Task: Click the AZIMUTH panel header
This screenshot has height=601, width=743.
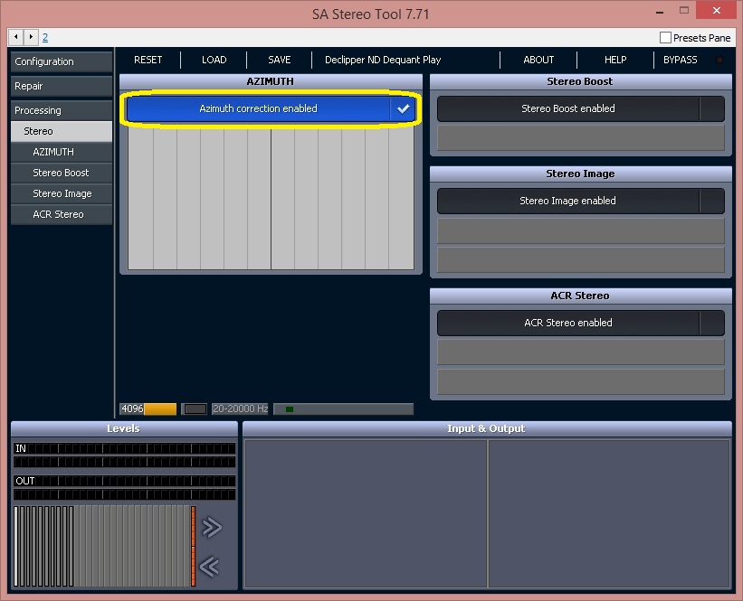Action: (x=271, y=81)
